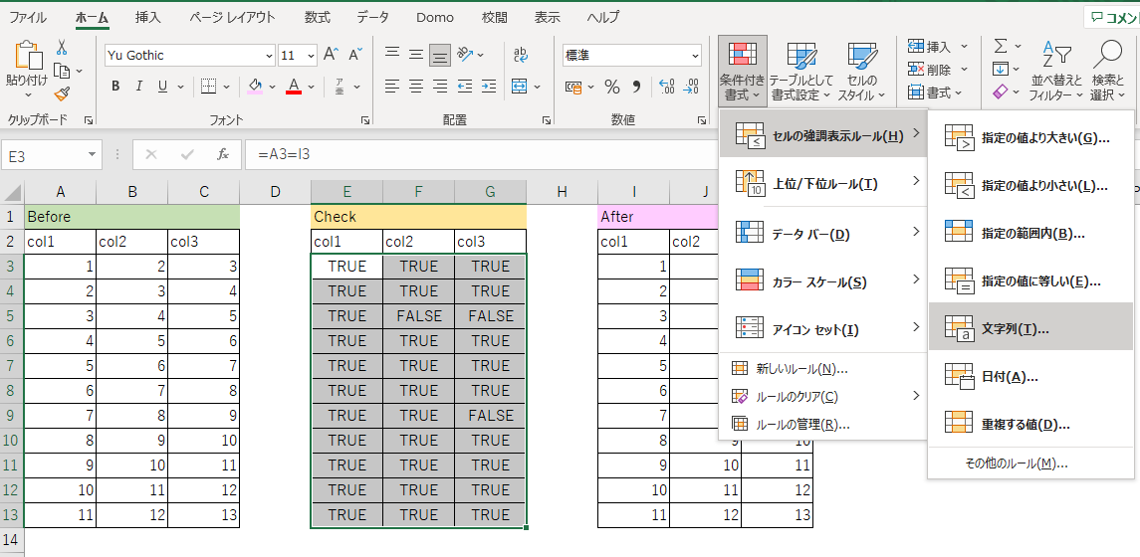Click the text orientation icon
1140x557 pixels.
pyautogui.click(x=465, y=54)
